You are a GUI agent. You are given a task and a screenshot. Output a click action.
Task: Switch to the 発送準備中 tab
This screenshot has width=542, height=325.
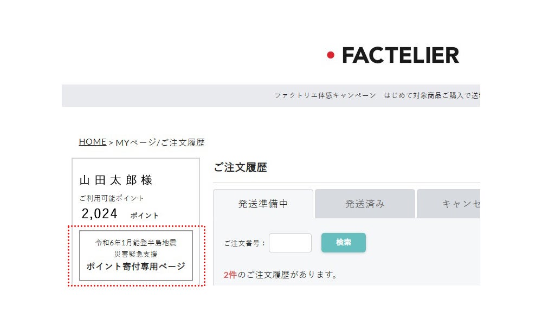[x=263, y=204]
